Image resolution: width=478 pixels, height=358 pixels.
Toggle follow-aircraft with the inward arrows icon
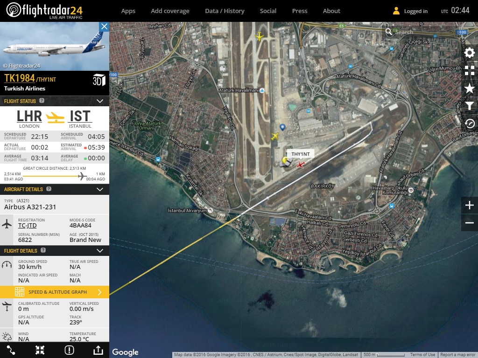(x=40, y=350)
